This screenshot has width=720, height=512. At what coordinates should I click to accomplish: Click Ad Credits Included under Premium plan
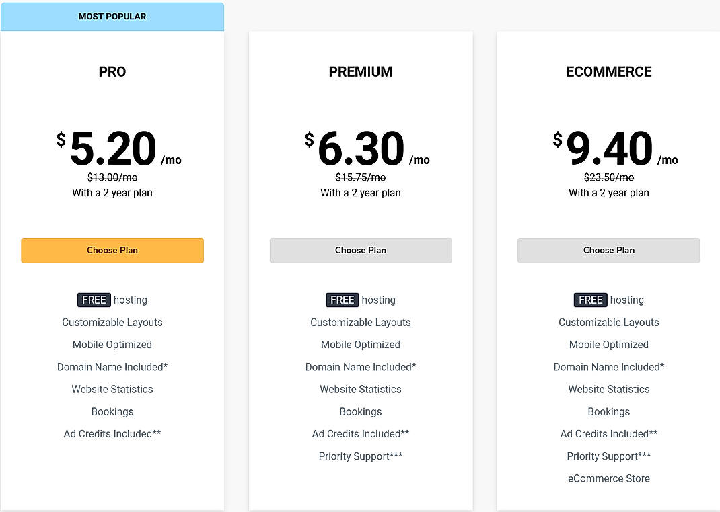click(x=360, y=433)
